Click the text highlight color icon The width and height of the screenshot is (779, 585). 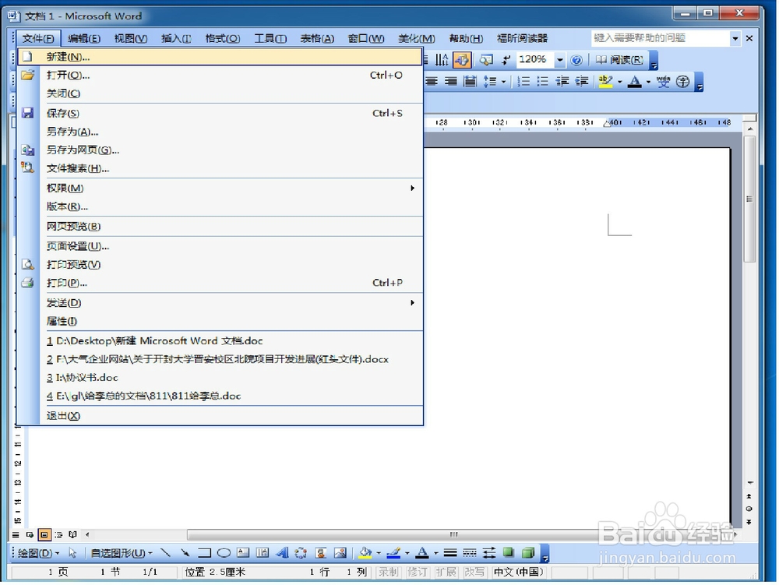[x=605, y=81]
